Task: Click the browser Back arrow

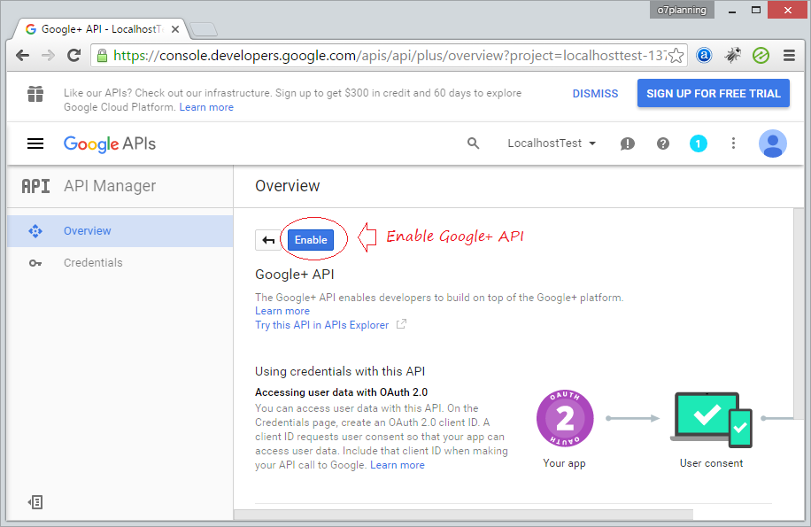Action: (22, 55)
